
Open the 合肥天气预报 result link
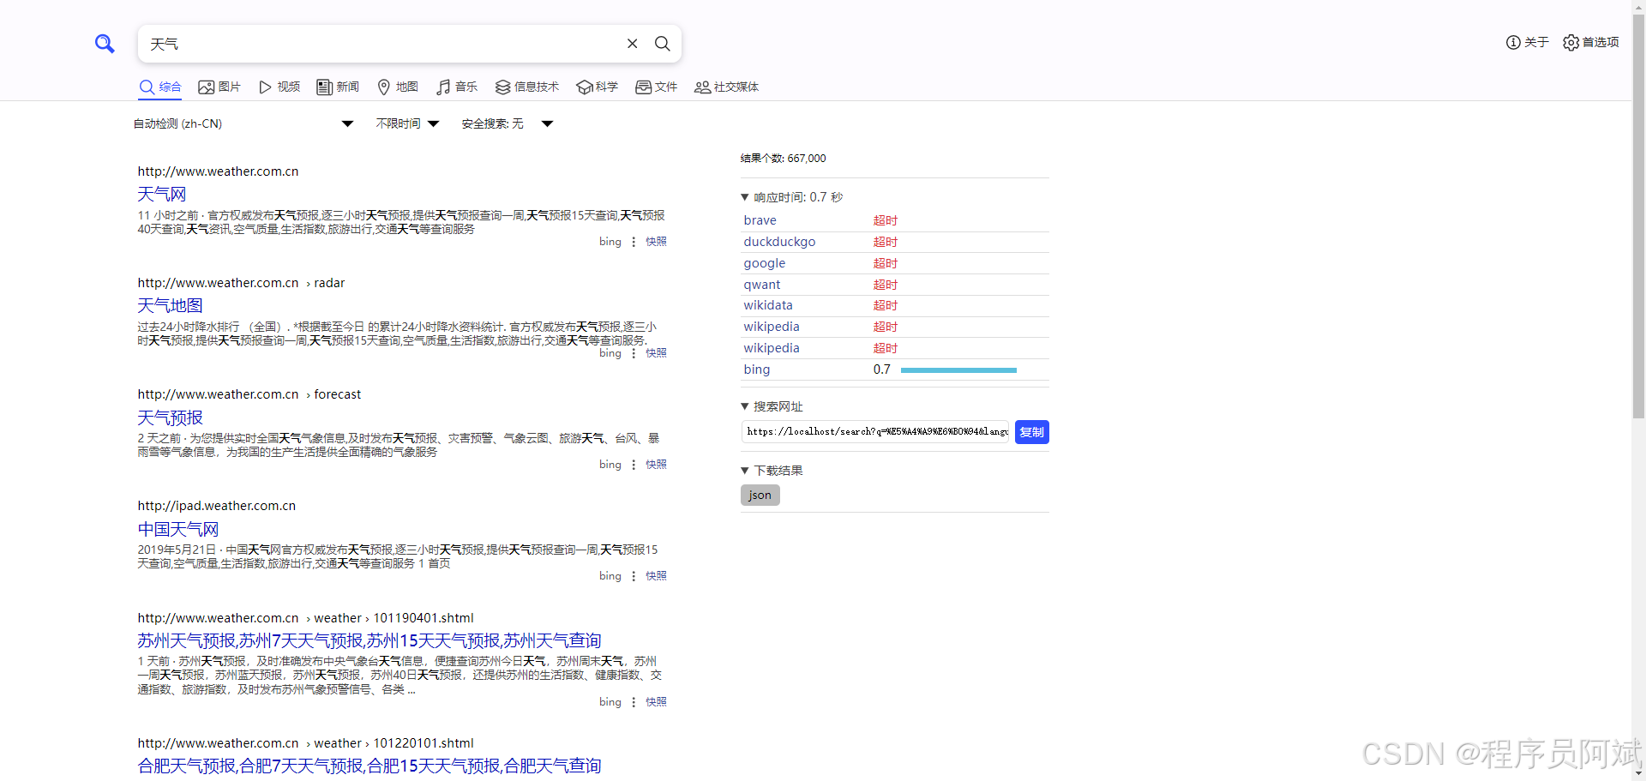(369, 766)
